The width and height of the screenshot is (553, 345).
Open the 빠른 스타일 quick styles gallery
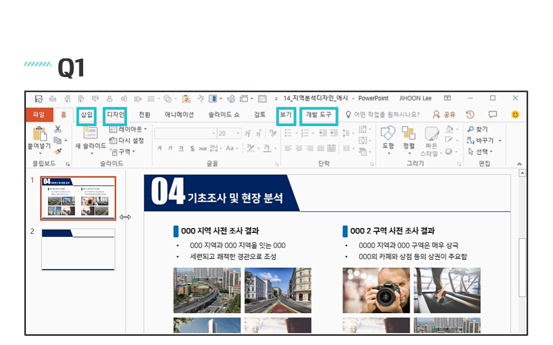(x=431, y=142)
